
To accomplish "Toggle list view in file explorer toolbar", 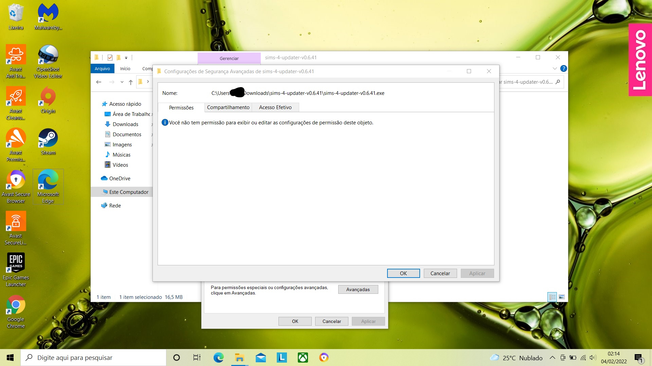I will coord(552,297).
